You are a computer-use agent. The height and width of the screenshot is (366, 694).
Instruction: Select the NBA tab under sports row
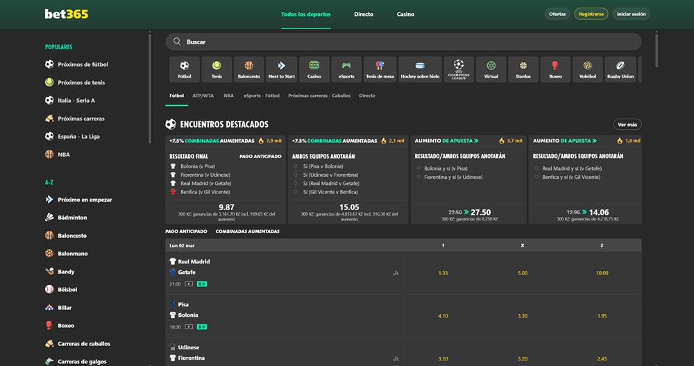click(x=229, y=96)
